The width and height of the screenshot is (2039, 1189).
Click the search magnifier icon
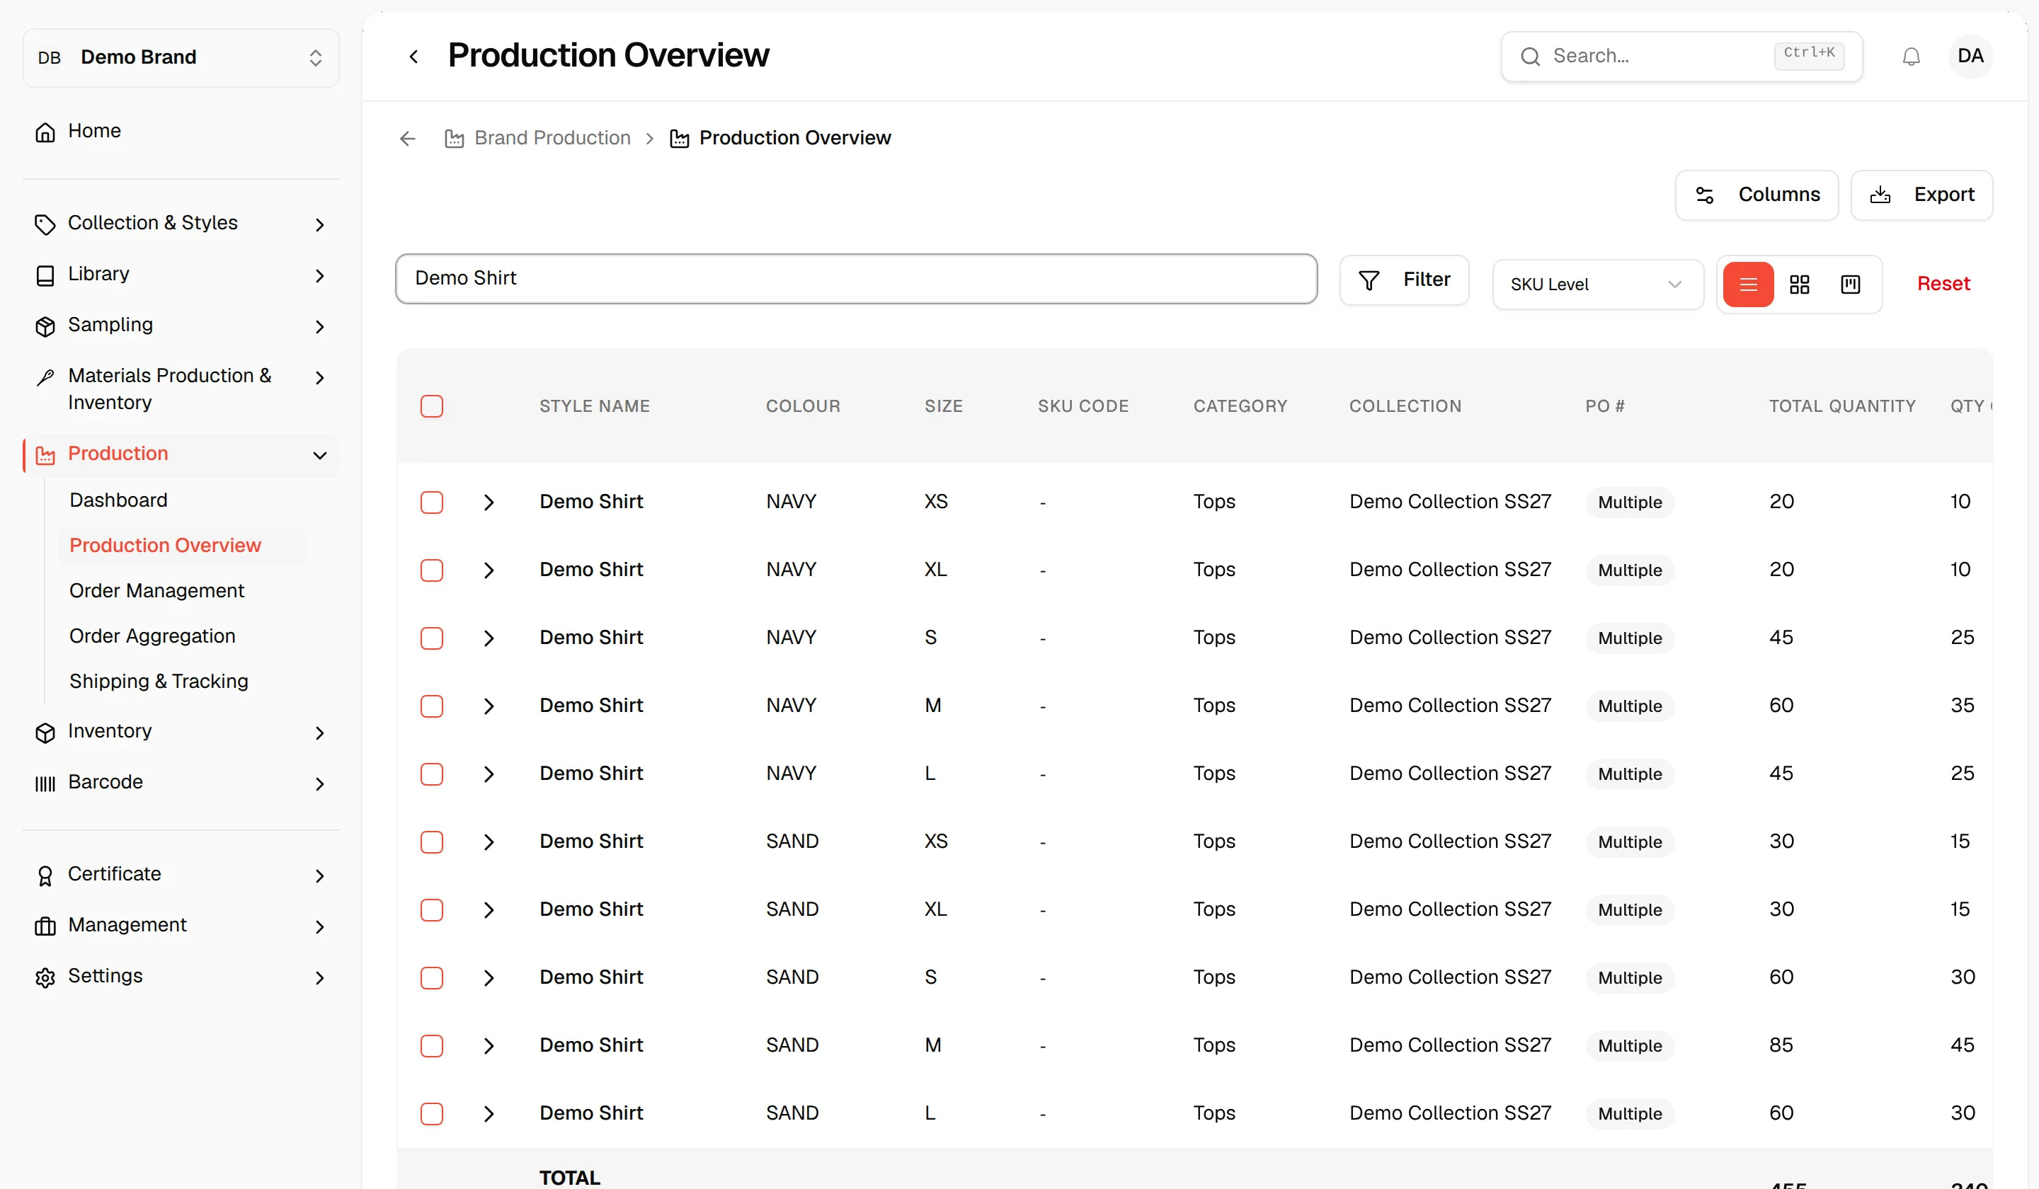click(1529, 57)
